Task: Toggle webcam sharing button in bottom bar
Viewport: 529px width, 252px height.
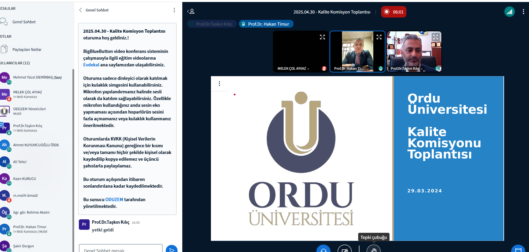Action: tap(345, 249)
